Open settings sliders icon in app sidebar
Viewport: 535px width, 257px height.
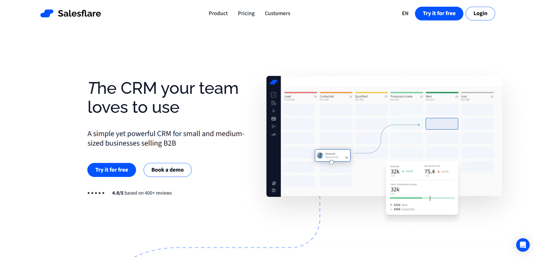pos(274,183)
